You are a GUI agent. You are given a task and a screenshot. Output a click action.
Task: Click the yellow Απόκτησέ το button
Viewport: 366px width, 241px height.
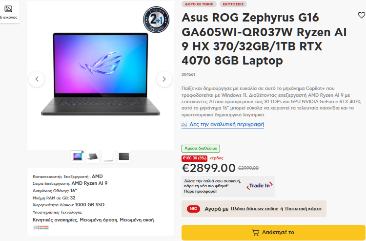click(x=273, y=233)
